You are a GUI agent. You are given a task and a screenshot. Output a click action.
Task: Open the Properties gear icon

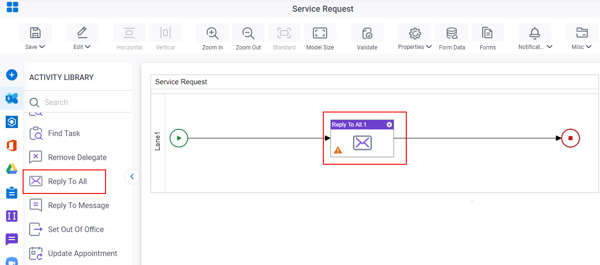(415, 33)
